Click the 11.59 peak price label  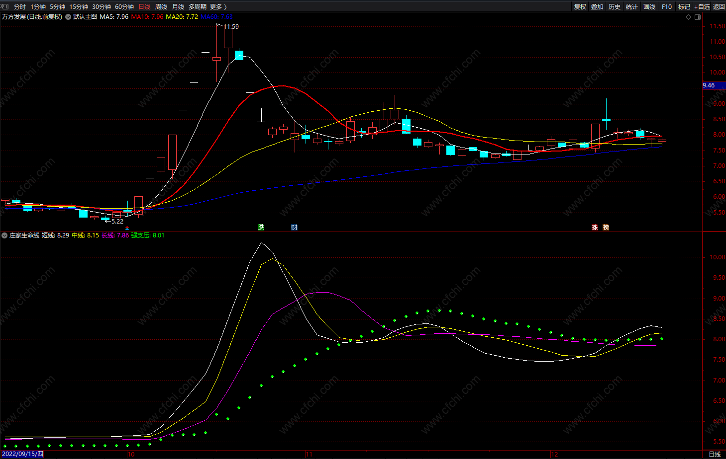tap(231, 27)
